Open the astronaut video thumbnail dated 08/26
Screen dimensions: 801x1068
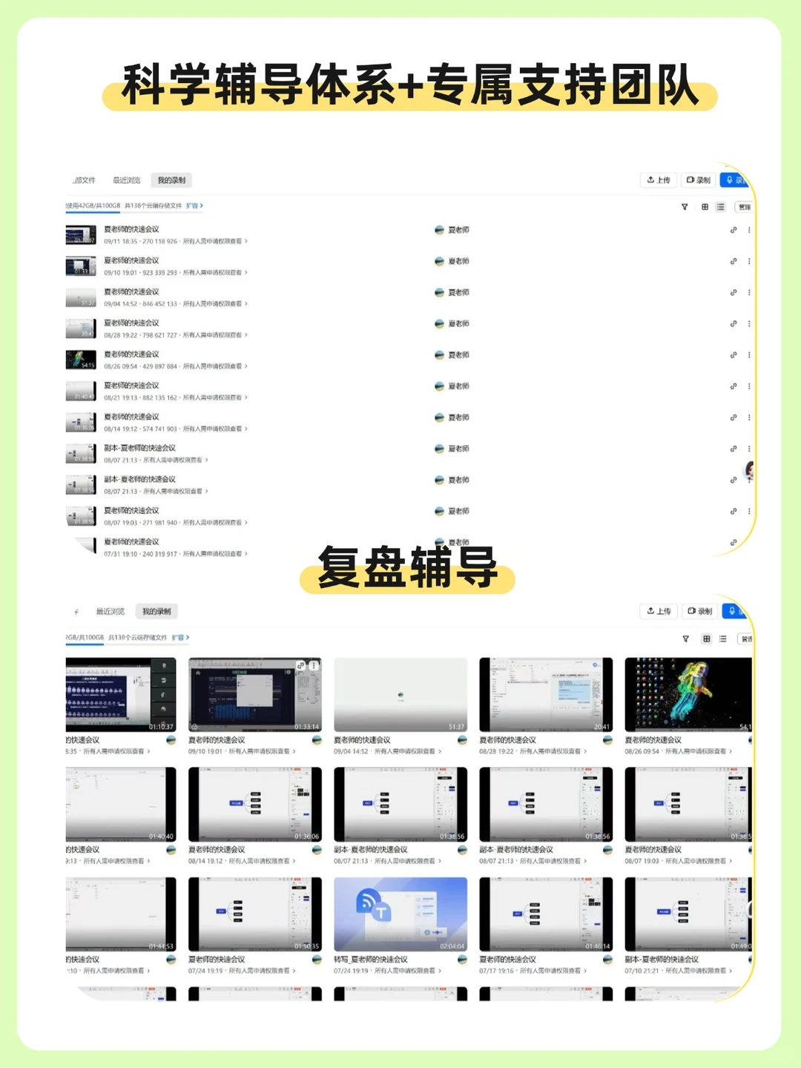pyautogui.click(x=688, y=693)
